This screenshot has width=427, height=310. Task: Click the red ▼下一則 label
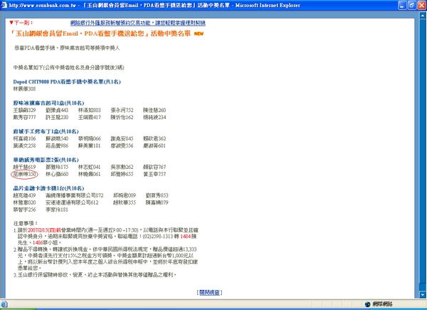pos(21,23)
